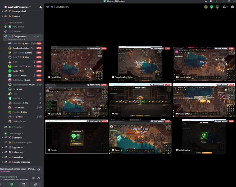236x187 pixels.
Task: Select user Fefk in the voice list
Action: point(25,94)
